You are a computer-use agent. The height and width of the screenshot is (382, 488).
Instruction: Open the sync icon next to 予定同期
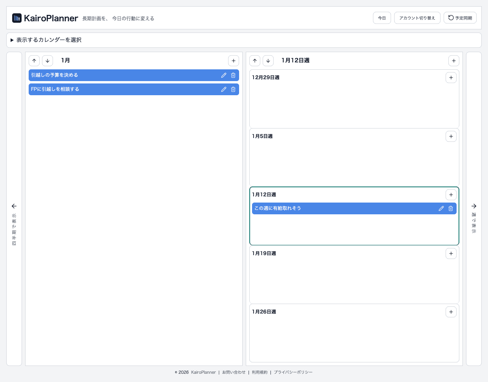[451, 17]
